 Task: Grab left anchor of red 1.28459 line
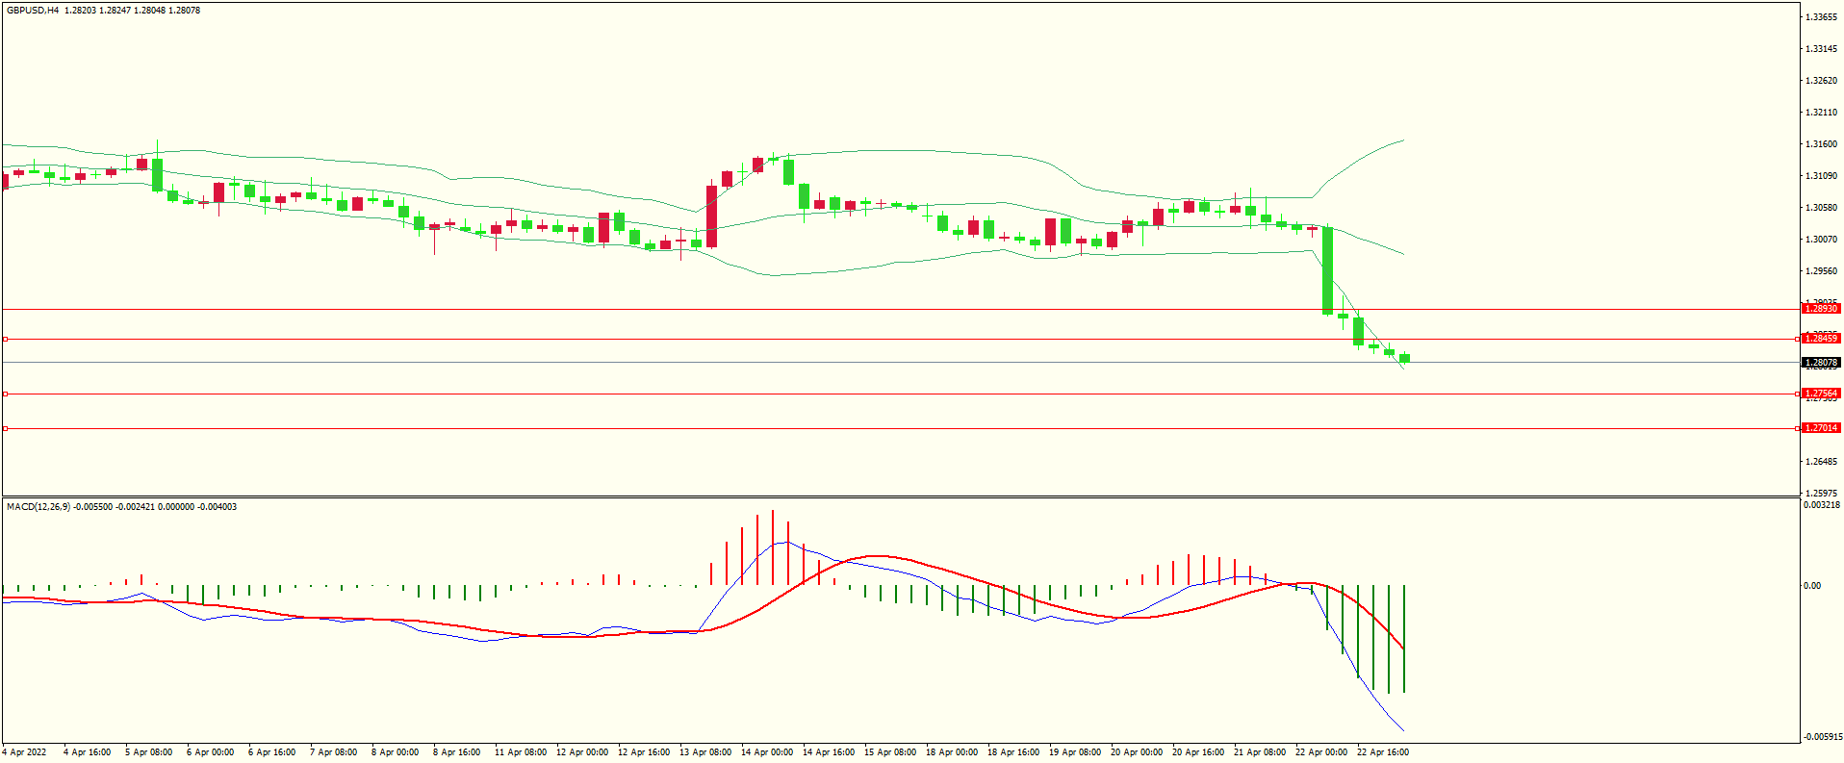coord(5,339)
